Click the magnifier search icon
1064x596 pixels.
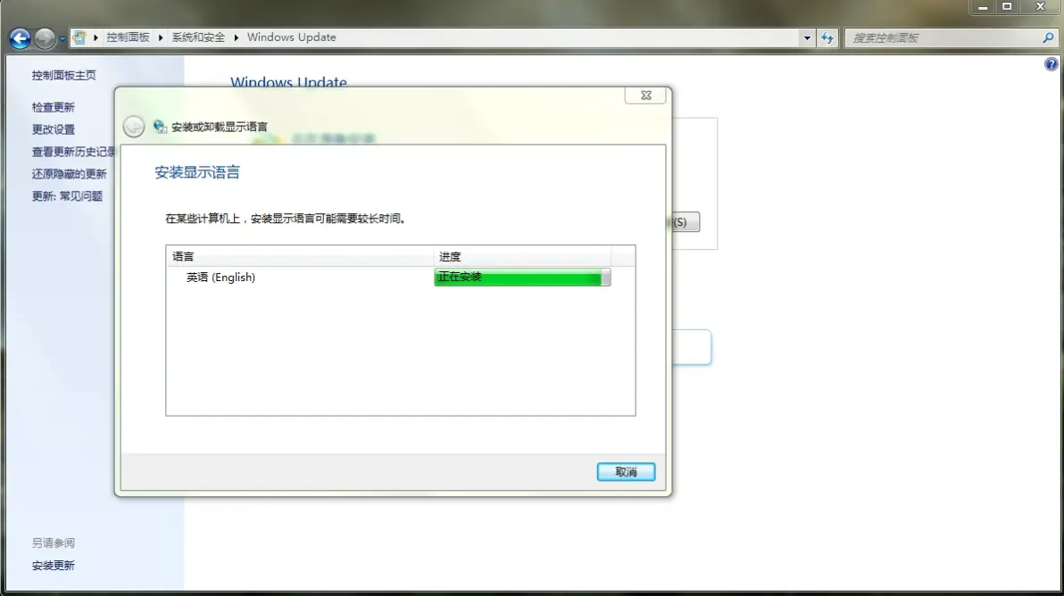coord(1049,38)
